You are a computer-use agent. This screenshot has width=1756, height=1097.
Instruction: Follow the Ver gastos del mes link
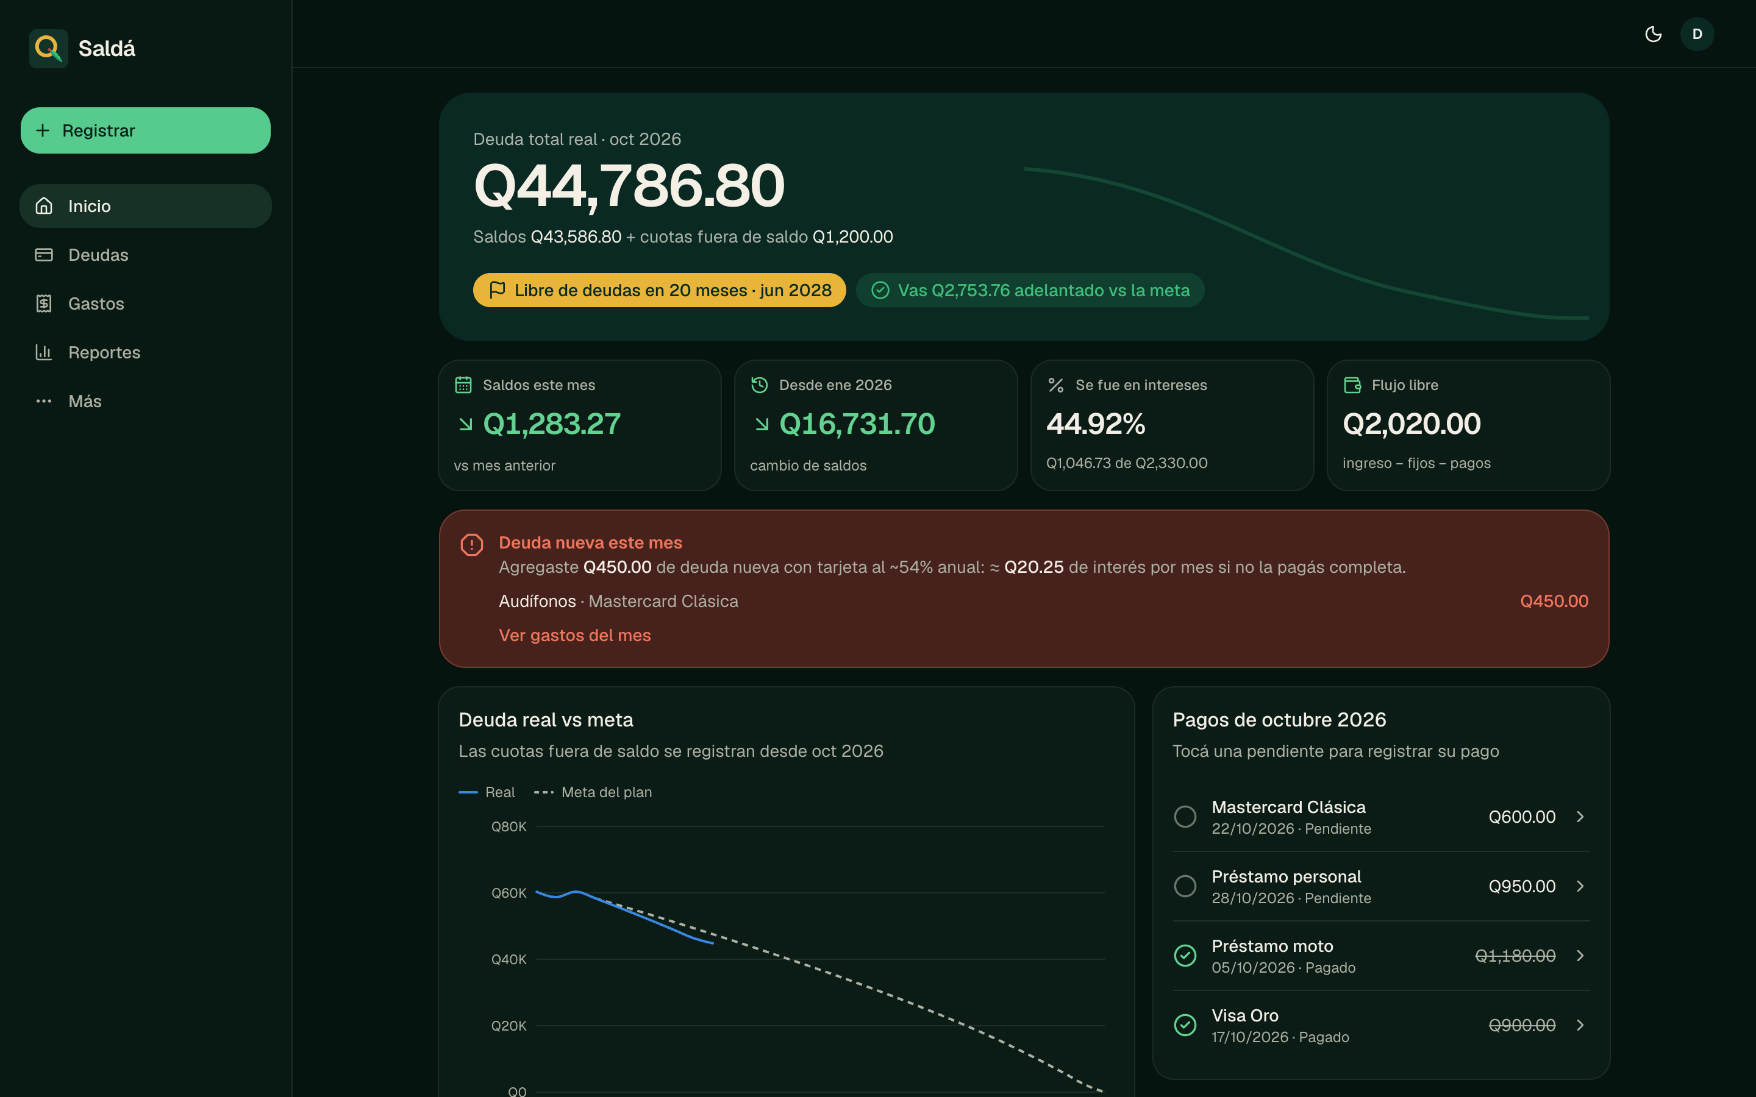pos(575,635)
